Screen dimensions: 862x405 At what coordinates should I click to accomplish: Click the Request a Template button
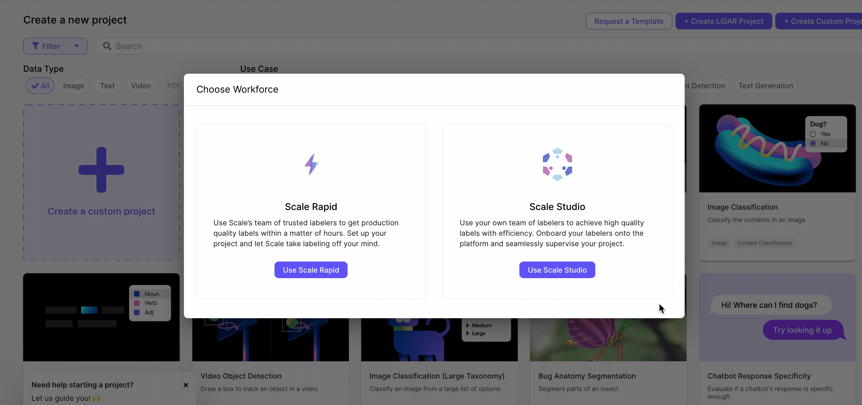(629, 22)
